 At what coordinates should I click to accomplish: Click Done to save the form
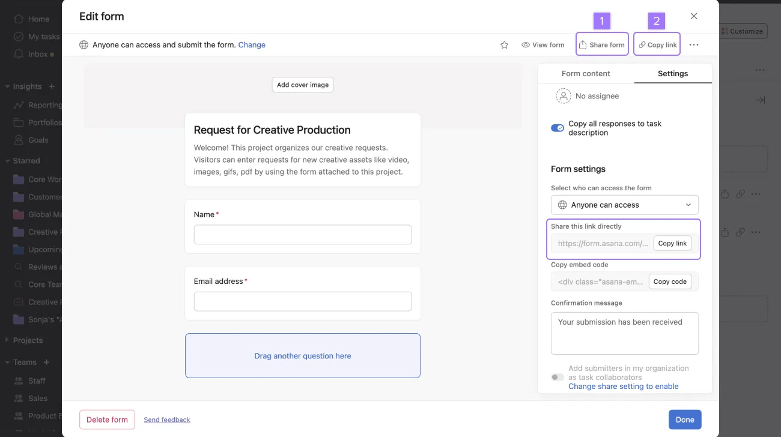click(685, 419)
